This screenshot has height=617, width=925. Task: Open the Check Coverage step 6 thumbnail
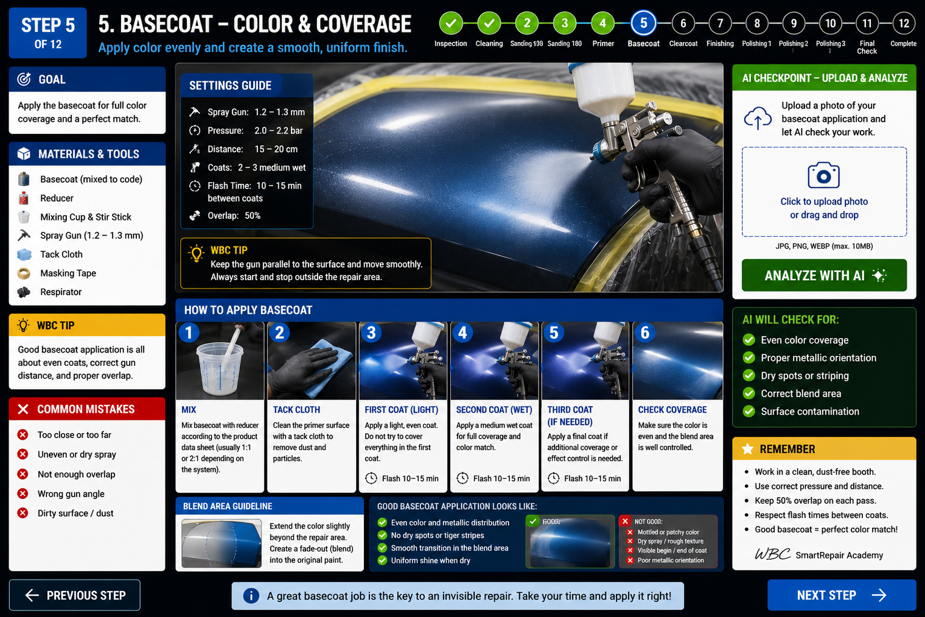pyautogui.click(x=677, y=361)
